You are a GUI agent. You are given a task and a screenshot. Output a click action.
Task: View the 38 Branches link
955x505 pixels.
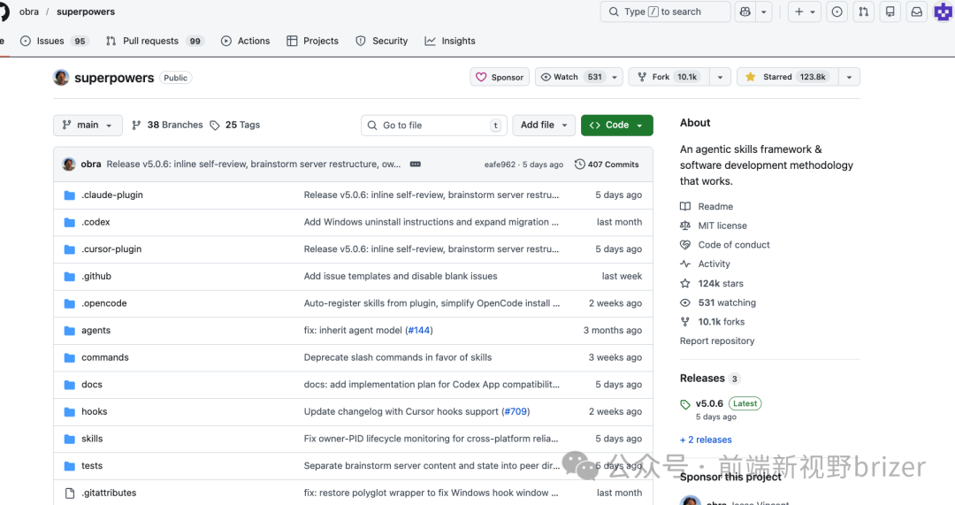(167, 125)
